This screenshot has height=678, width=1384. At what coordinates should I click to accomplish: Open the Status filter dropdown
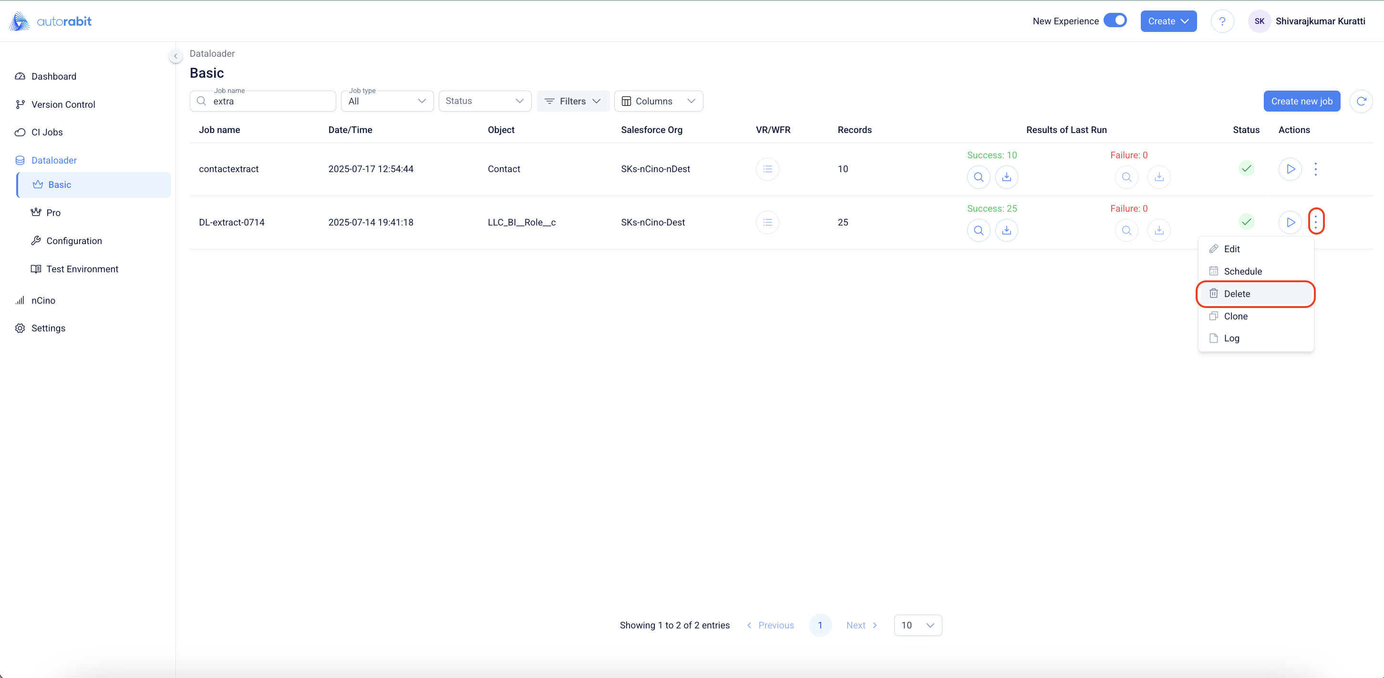pos(485,101)
